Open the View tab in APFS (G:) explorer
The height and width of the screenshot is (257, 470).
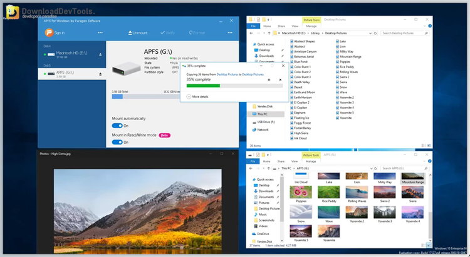296,161
